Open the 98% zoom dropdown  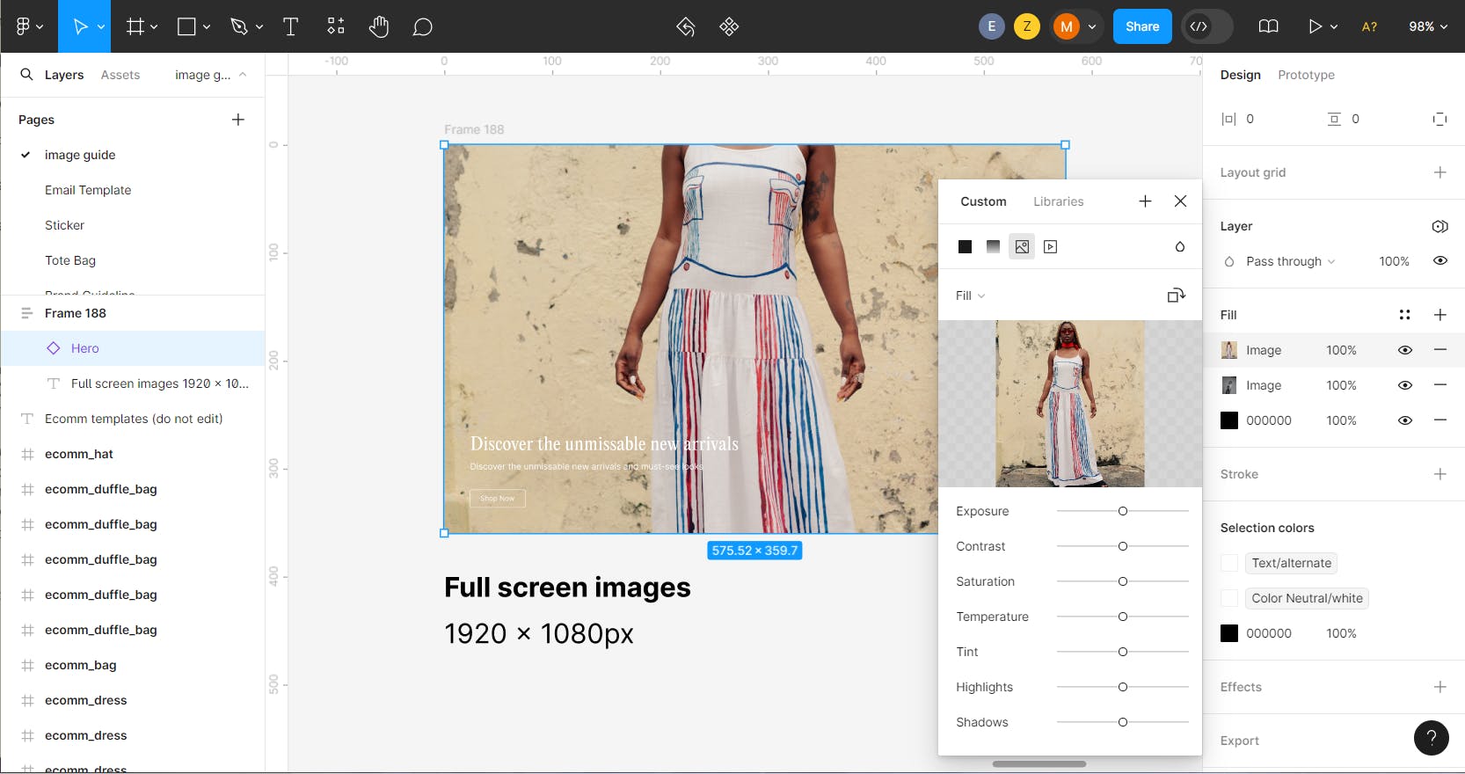tap(1428, 26)
